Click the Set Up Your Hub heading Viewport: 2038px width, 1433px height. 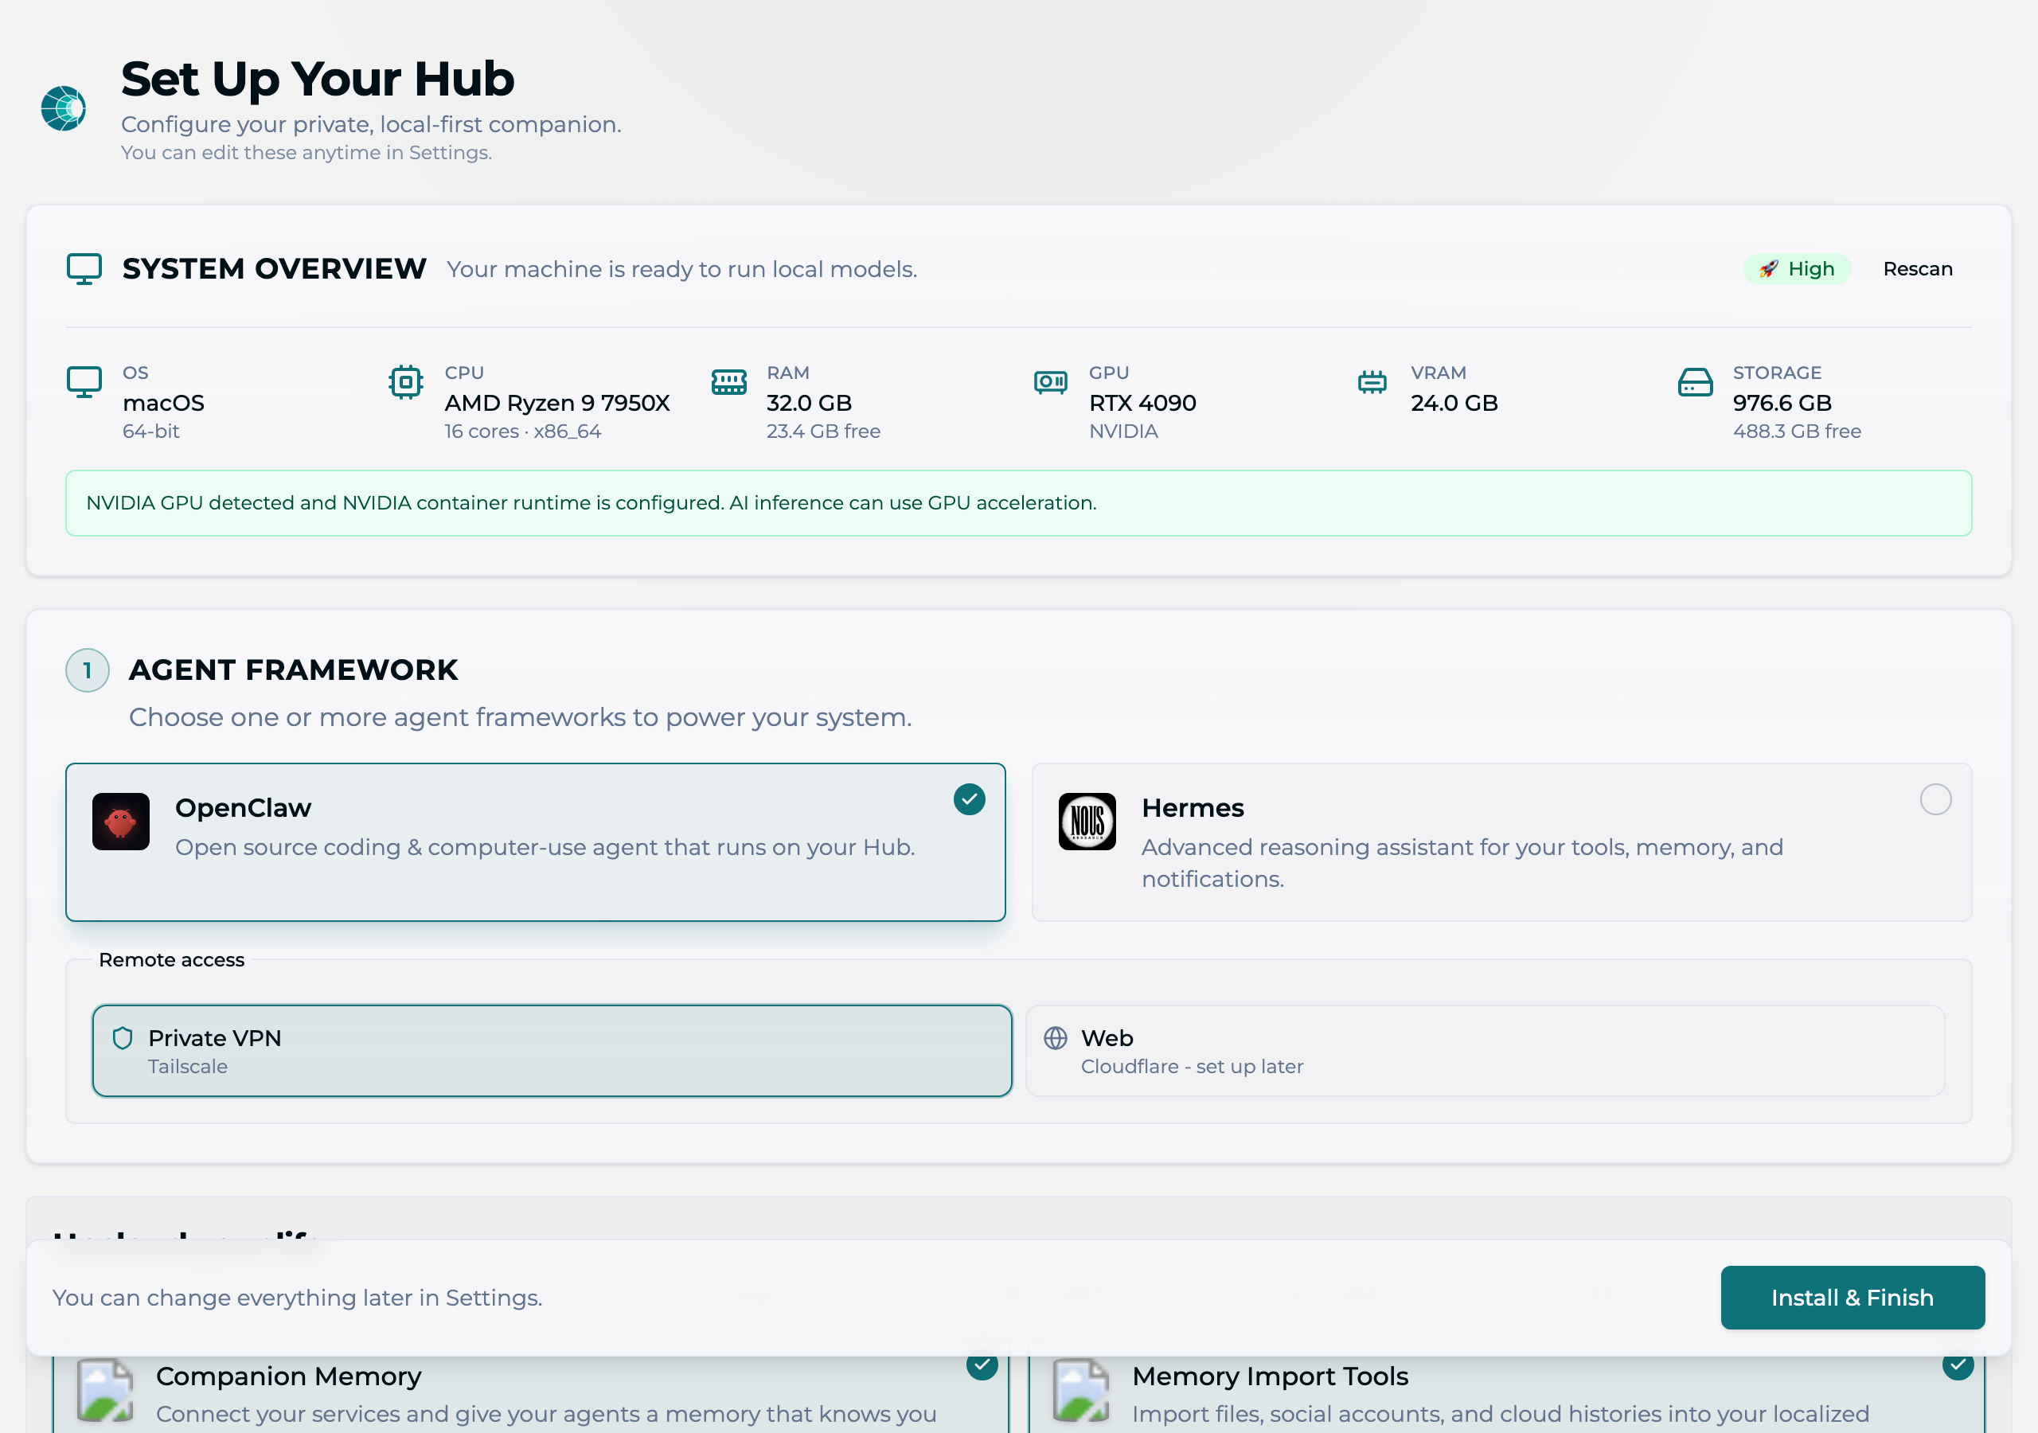[318, 79]
